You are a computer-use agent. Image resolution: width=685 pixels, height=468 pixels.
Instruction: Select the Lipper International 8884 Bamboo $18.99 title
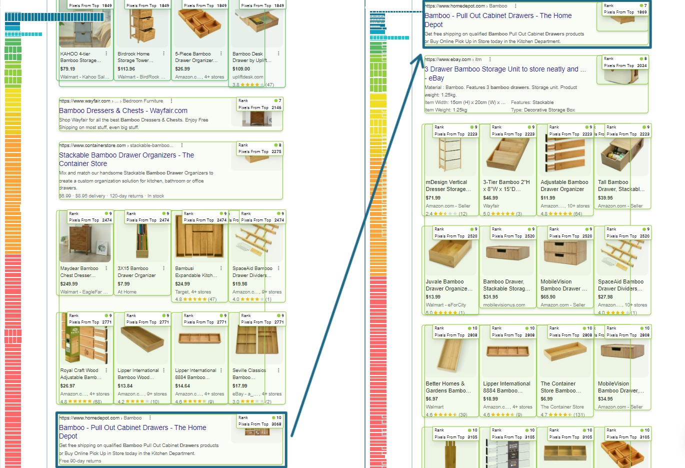pyautogui.click(x=506, y=387)
